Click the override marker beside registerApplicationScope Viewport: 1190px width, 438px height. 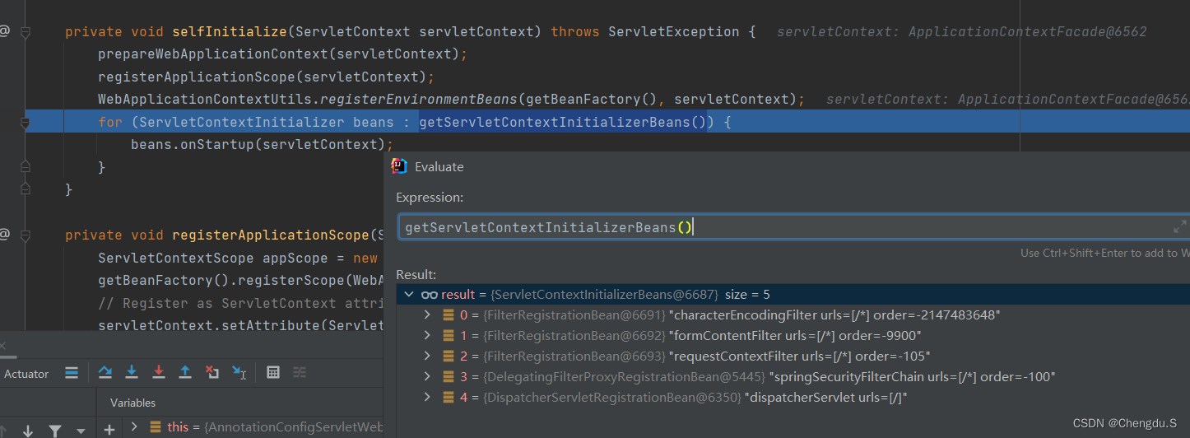click(4, 235)
